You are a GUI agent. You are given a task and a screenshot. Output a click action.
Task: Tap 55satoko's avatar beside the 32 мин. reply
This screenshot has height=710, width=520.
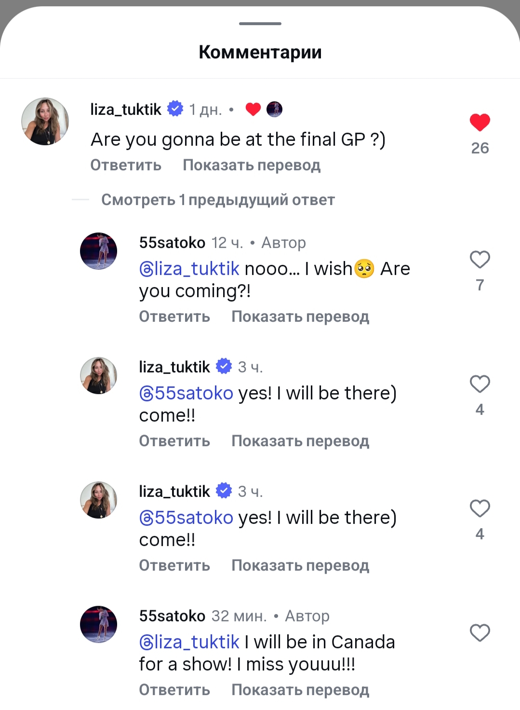click(x=98, y=624)
